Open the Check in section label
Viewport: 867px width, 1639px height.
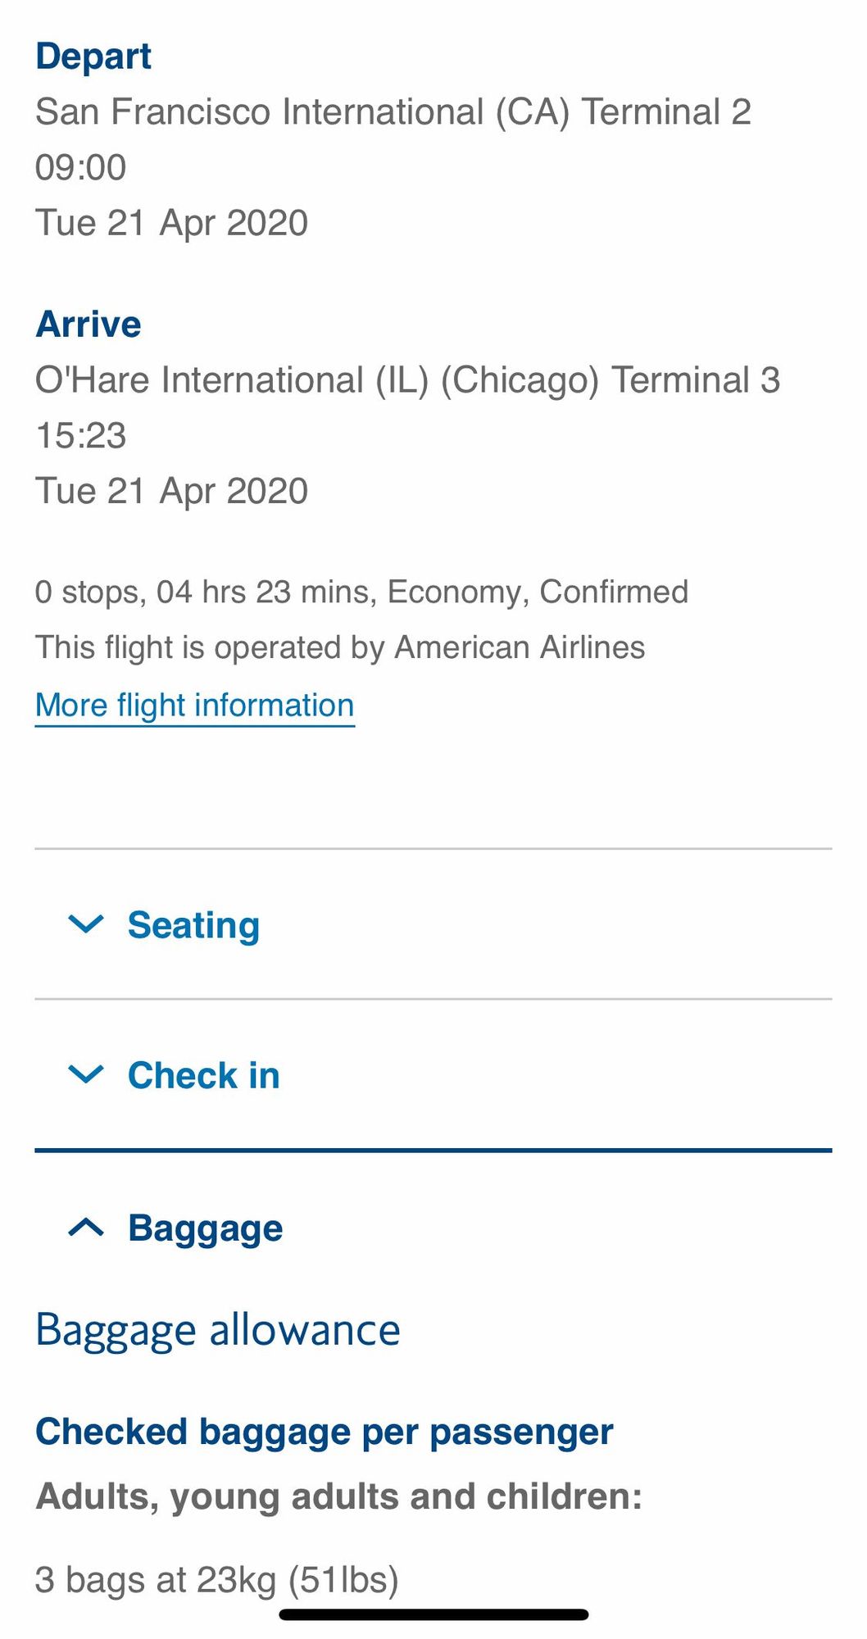click(x=204, y=1075)
